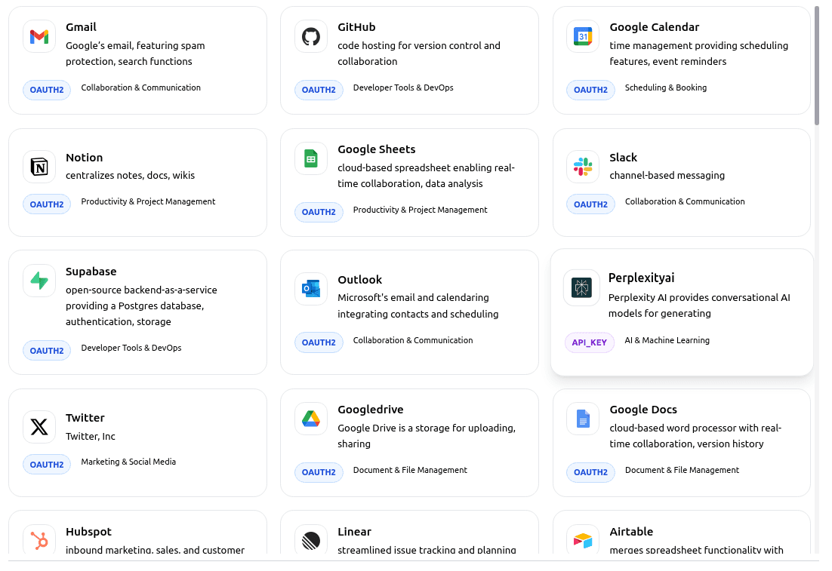The height and width of the screenshot is (571, 832).
Task: Click the Hubspot sprocket icon
Action: point(39,540)
